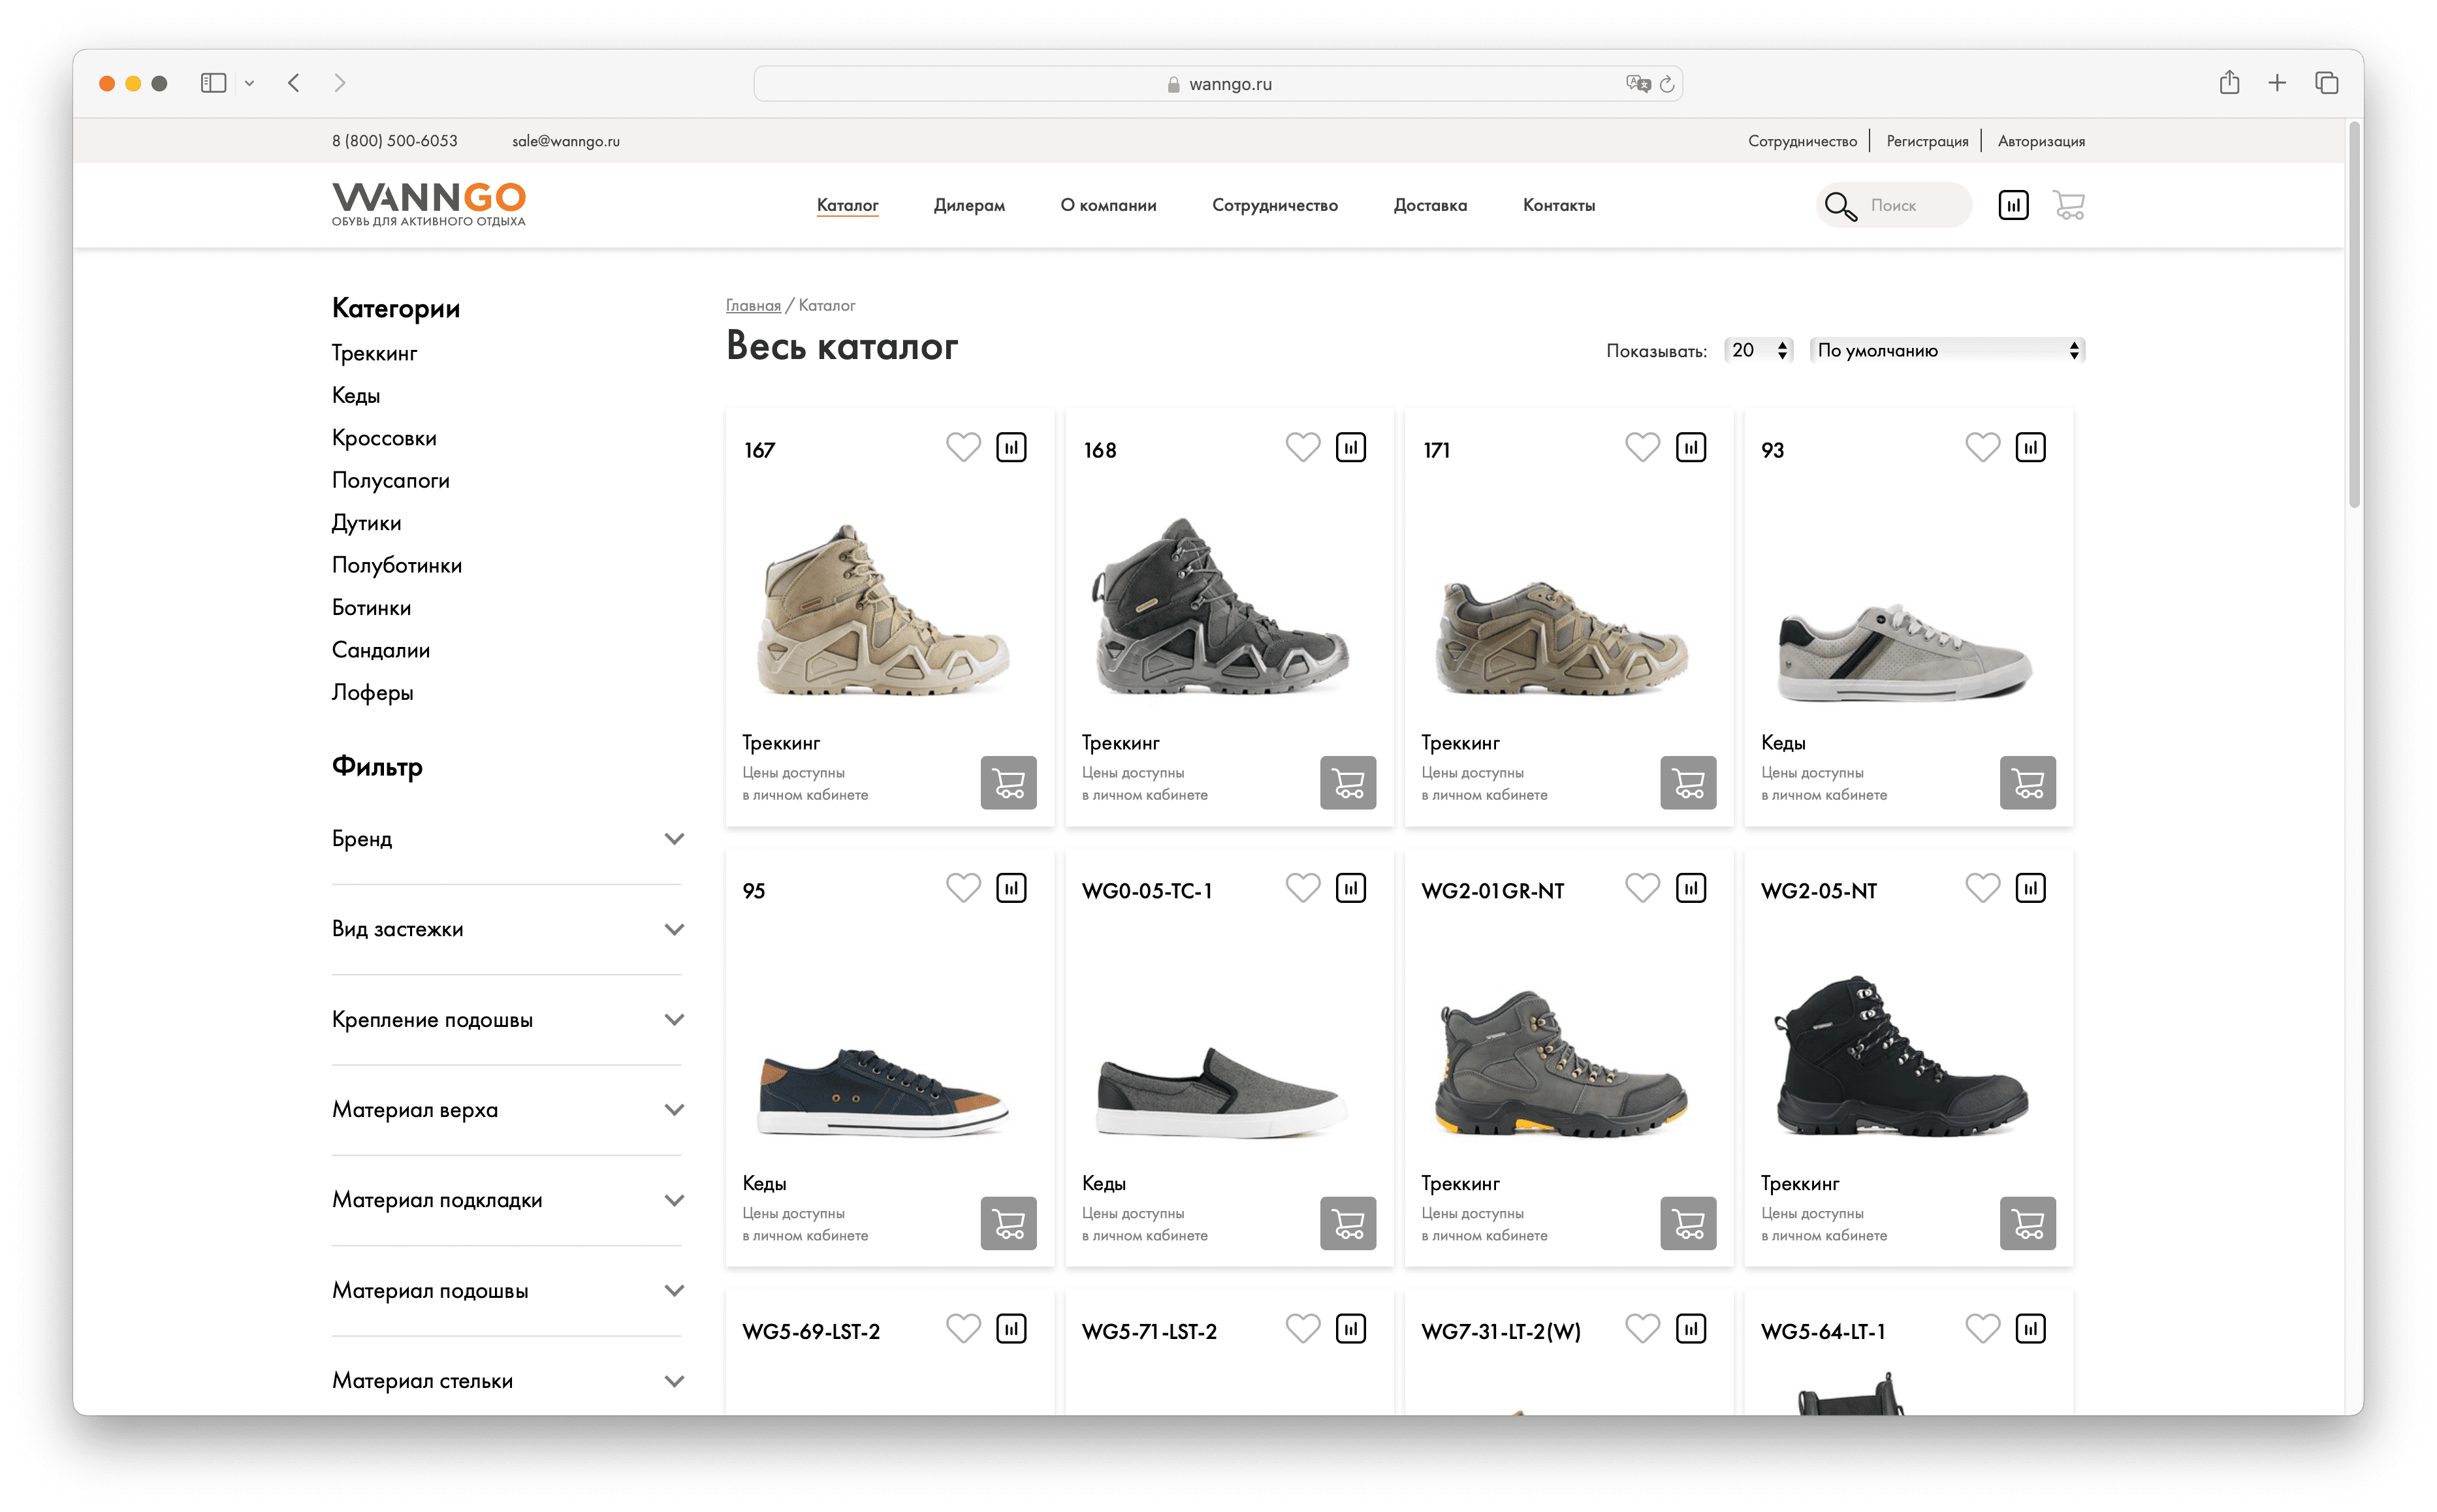Image resolution: width=2437 pixels, height=1512 pixels.
Task: Add product 168 to comparison
Action: click(1350, 447)
